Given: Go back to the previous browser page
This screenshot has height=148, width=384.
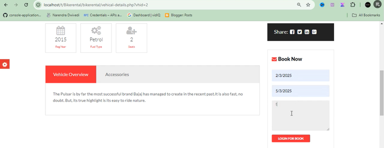Looking at the screenshot, I should point(6,4).
